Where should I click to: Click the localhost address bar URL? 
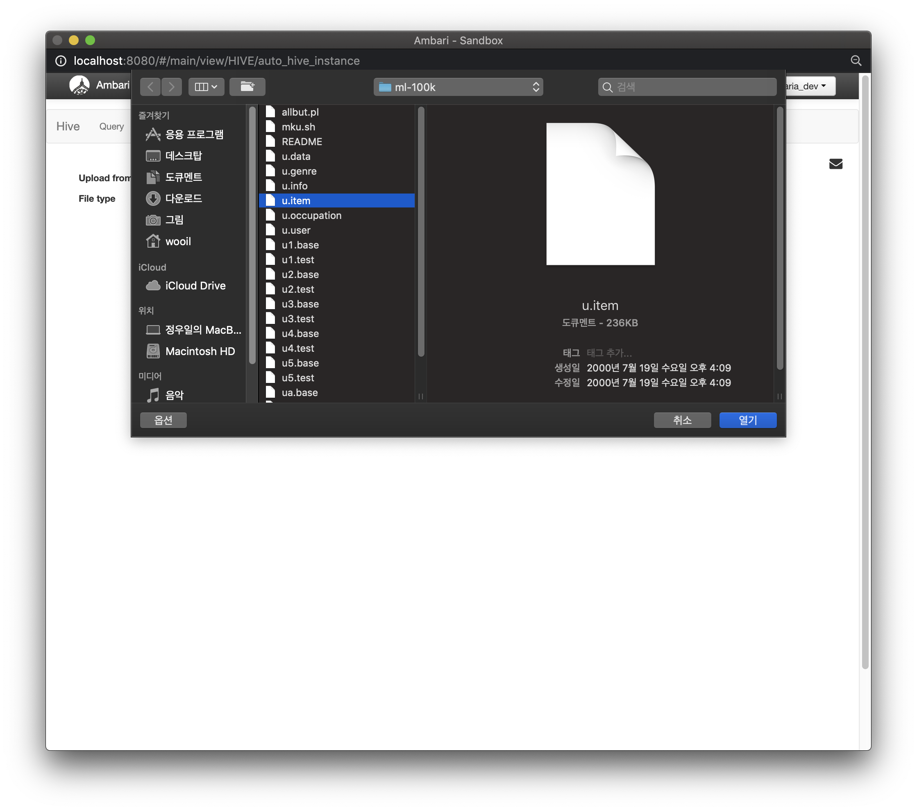point(217,61)
